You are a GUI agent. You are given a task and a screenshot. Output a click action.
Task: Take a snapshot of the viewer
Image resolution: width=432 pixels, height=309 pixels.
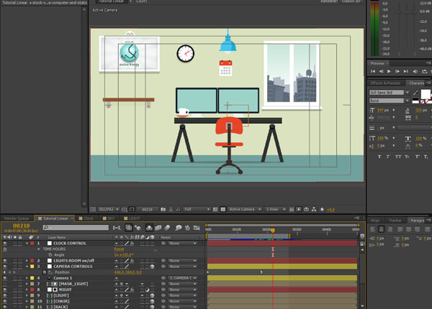163,210
